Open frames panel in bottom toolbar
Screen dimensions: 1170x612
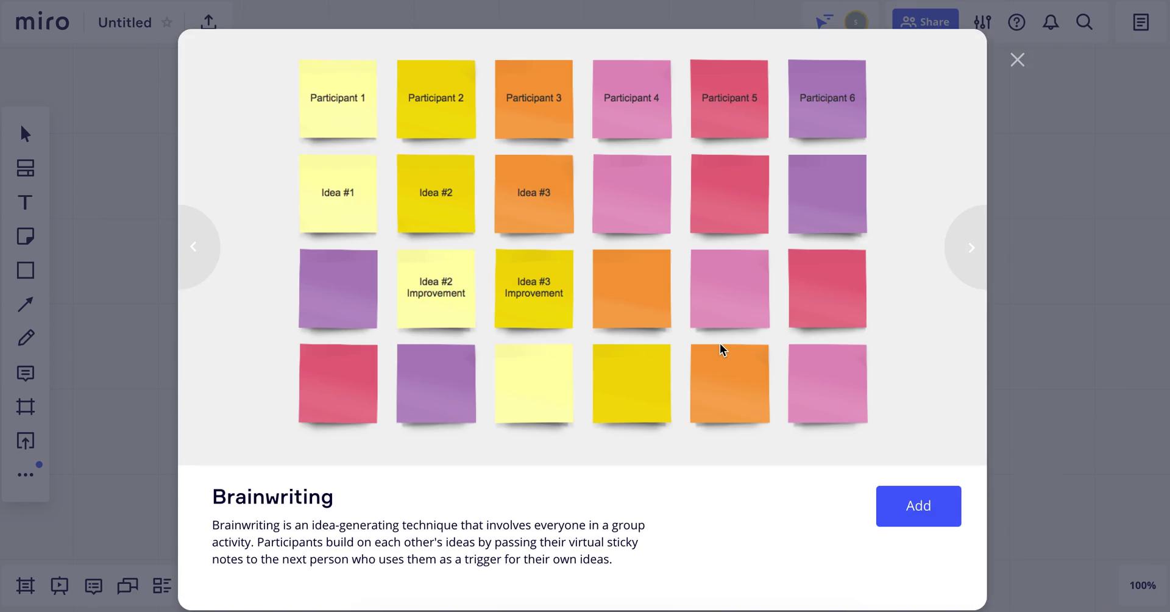click(25, 586)
